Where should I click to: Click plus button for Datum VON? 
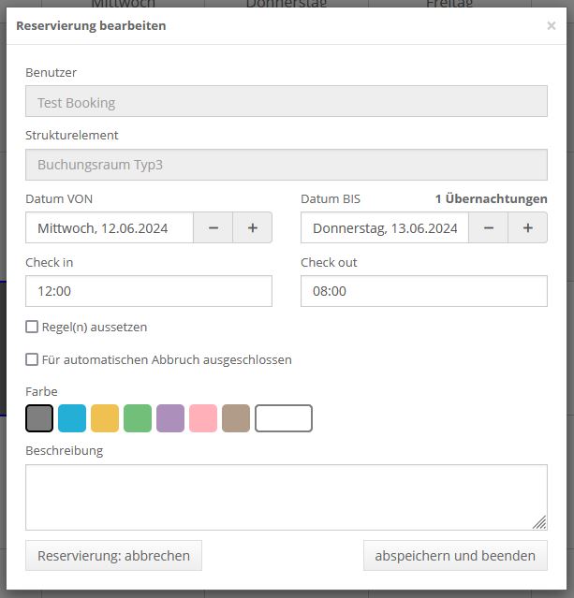point(253,228)
